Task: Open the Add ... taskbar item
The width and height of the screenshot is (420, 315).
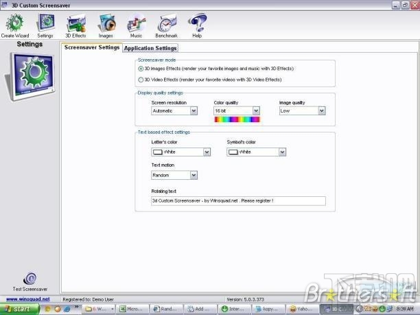Action: [x=201, y=309]
